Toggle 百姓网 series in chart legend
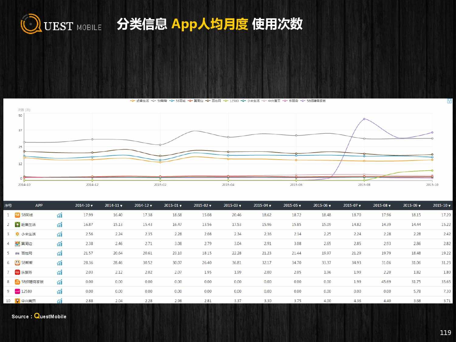Screen dimensions: 456x342 pos(213,101)
